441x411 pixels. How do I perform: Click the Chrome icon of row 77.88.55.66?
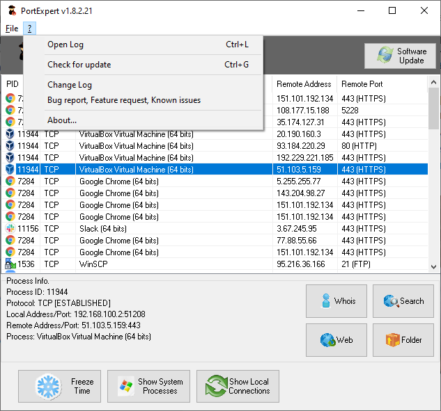click(x=10, y=241)
